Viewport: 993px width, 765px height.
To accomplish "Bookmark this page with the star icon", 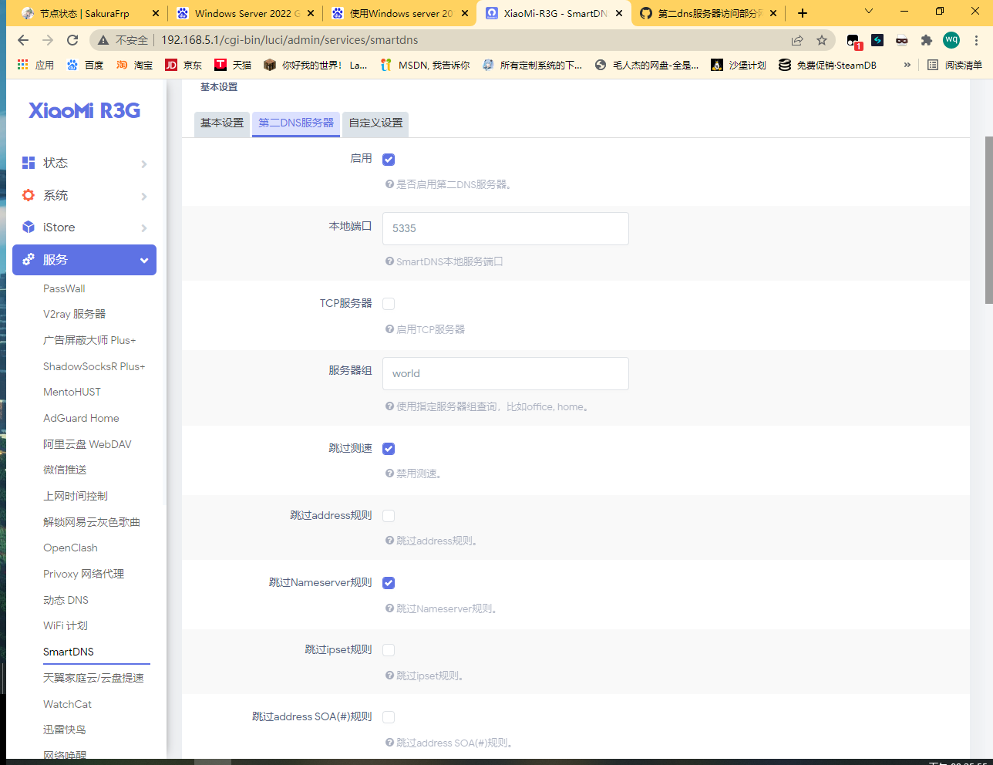I will [x=822, y=40].
